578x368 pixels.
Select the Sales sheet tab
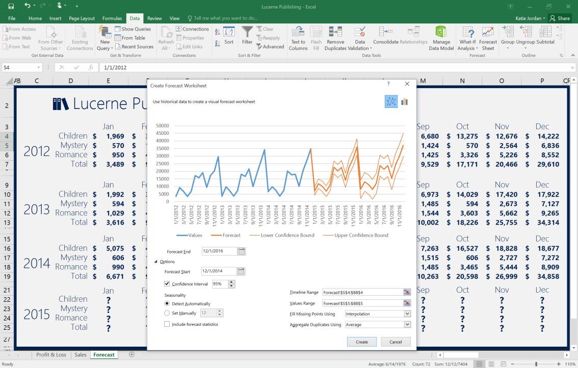coord(81,355)
